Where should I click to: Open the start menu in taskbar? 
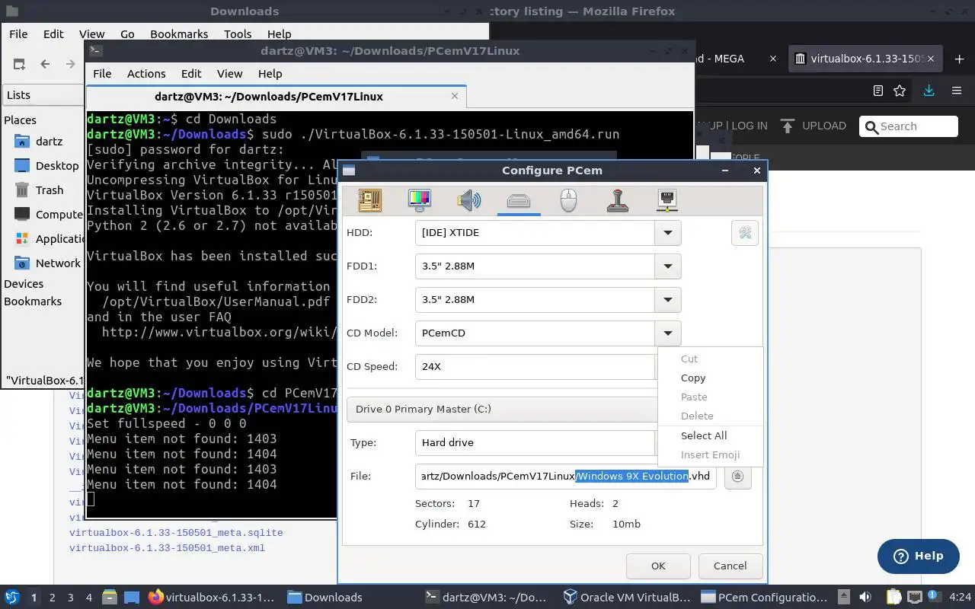point(12,598)
